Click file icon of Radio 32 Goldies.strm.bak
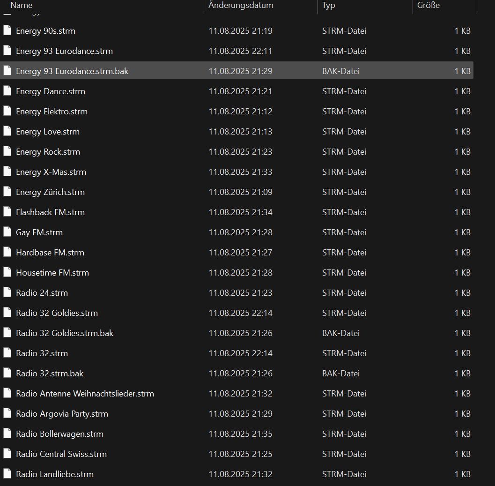The image size is (495, 486). (7, 332)
